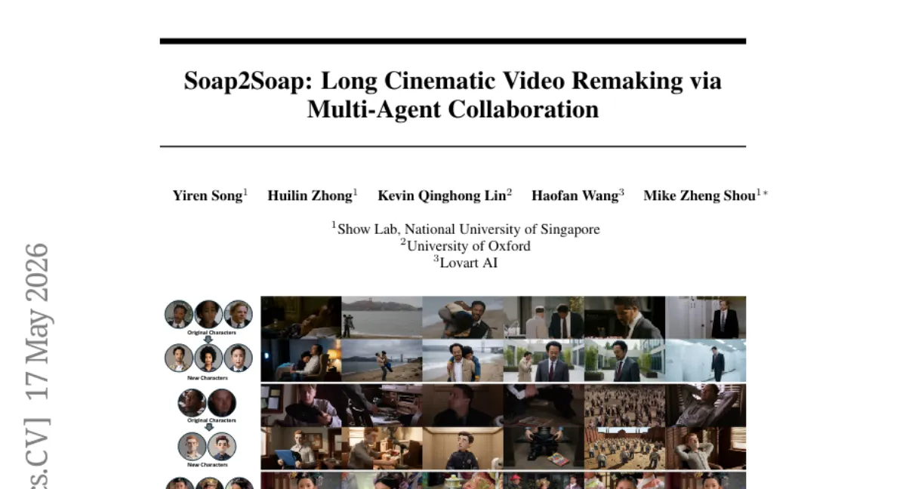The height and width of the screenshot is (489, 906).
Task: Click the red-haired animated character portrait with glasses
Action: 193,446
